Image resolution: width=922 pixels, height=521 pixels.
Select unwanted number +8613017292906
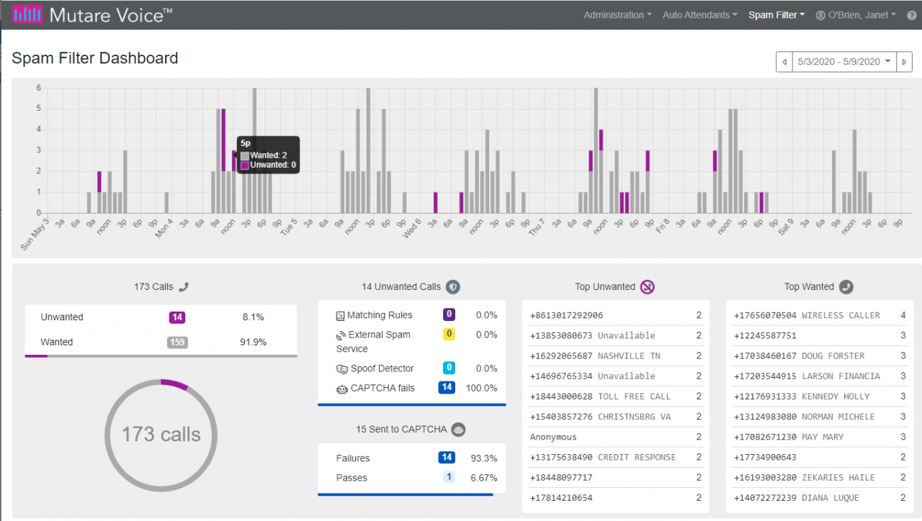pyautogui.click(x=616, y=316)
